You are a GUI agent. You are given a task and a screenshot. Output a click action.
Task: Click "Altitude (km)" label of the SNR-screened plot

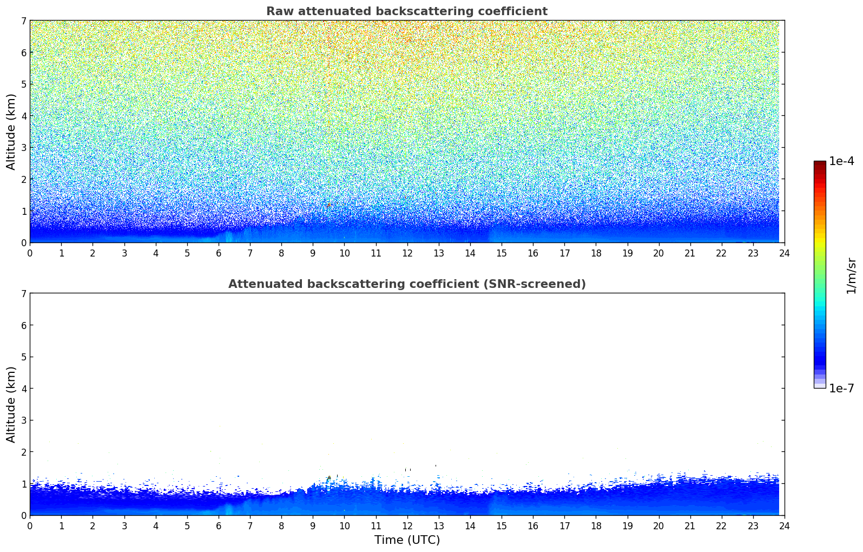(11, 404)
